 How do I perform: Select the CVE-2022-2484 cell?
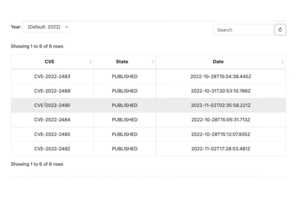pyautogui.click(x=52, y=120)
